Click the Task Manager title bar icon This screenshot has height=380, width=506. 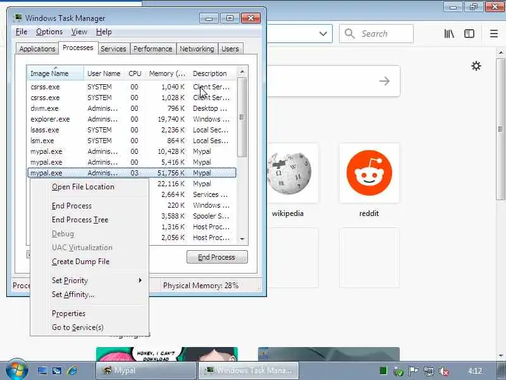[x=18, y=18]
